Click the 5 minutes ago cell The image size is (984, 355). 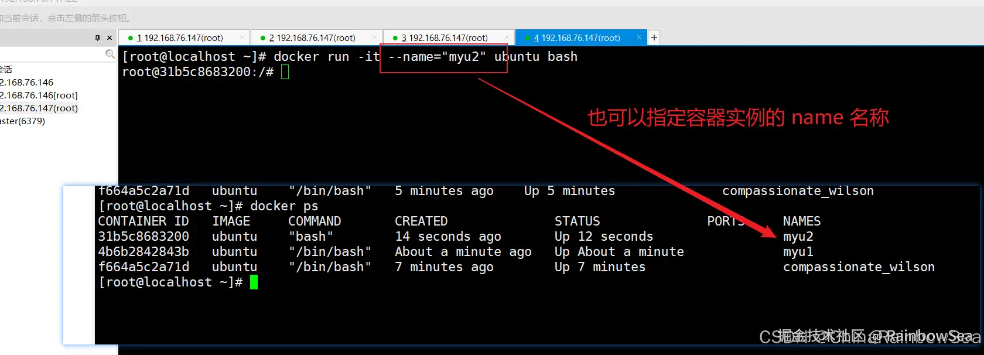pyautogui.click(x=444, y=191)
